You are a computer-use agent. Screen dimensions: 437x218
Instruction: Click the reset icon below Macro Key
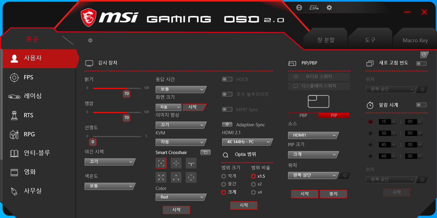coord(424,55)
